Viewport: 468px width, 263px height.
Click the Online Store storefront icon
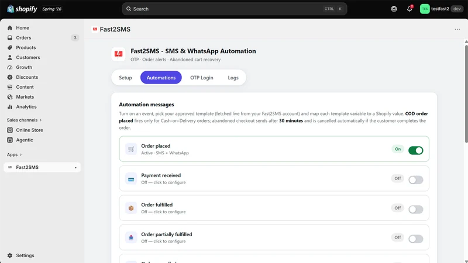10,130
